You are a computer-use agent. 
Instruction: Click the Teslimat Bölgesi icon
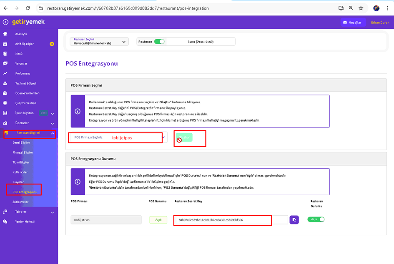[x=5, y=83]
